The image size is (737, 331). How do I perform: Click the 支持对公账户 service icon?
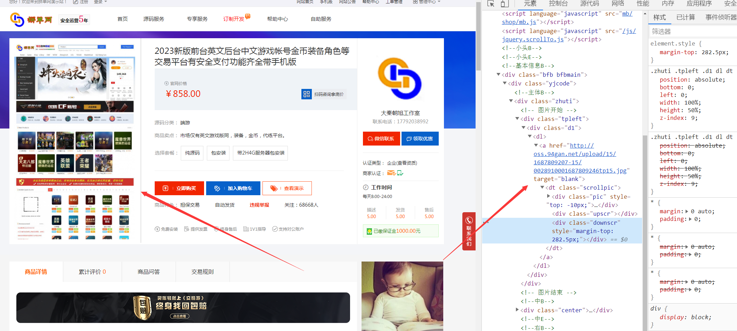click(275, 229)
